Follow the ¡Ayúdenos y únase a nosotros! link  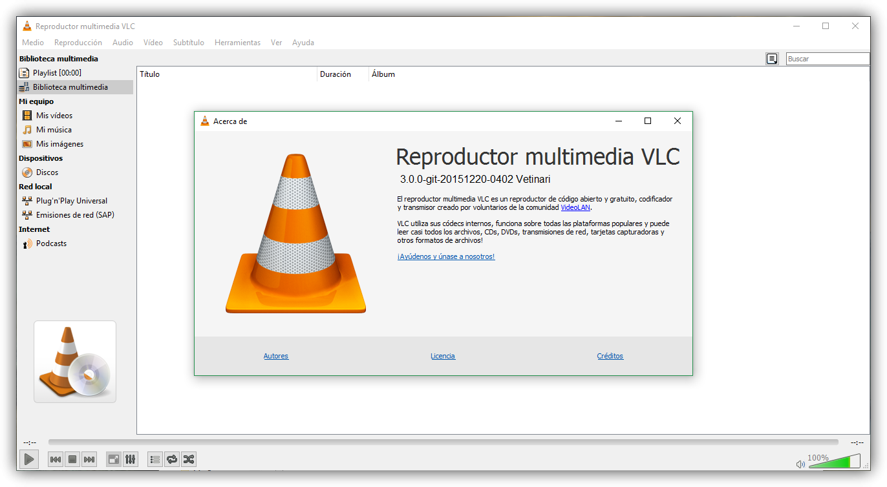click(x=446, y=256)
